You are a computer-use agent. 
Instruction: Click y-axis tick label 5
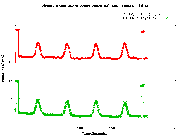11,99
